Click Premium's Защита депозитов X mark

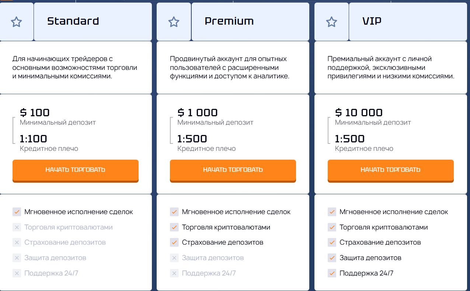174,258
